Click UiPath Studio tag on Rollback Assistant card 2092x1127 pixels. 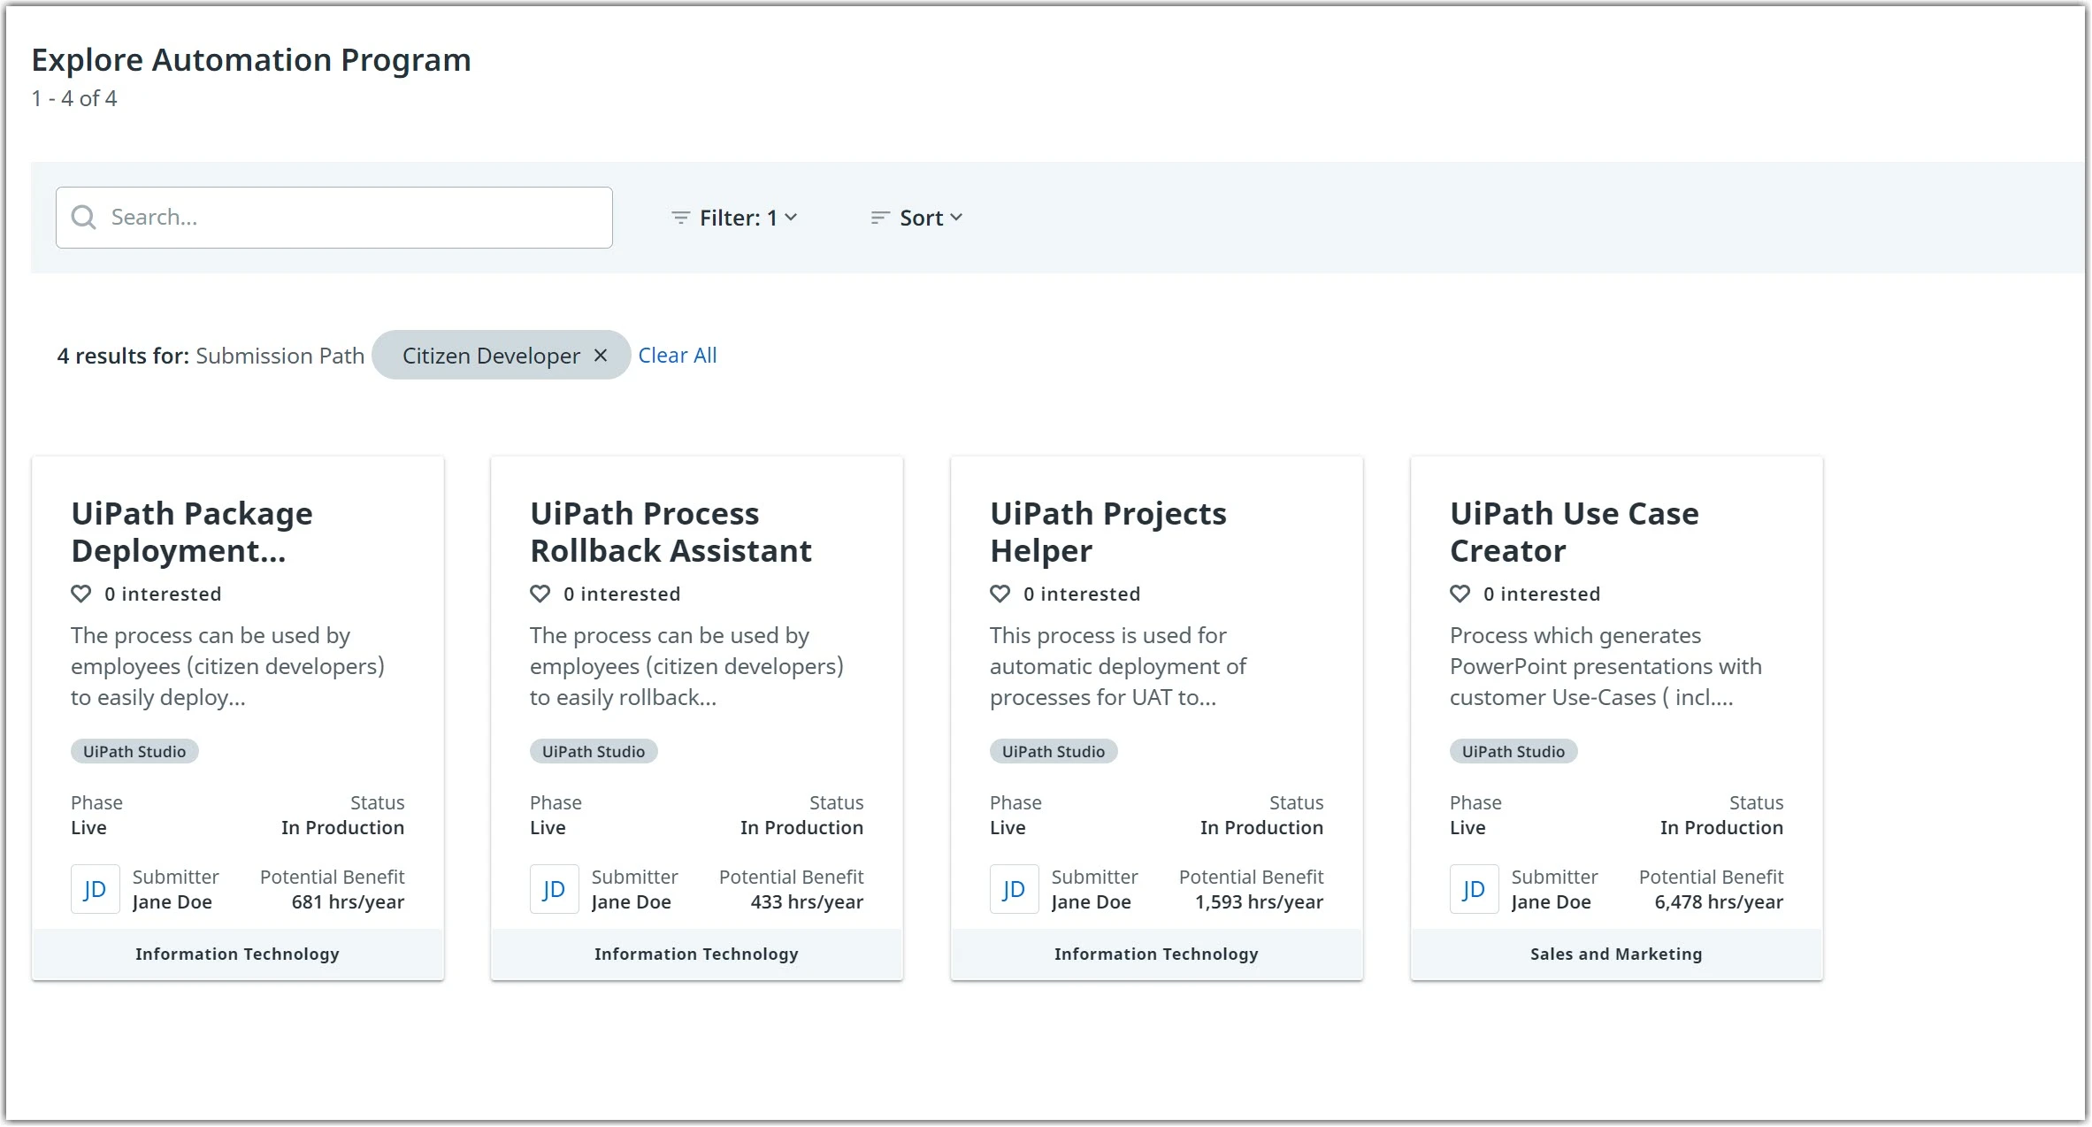coord(594,751)
